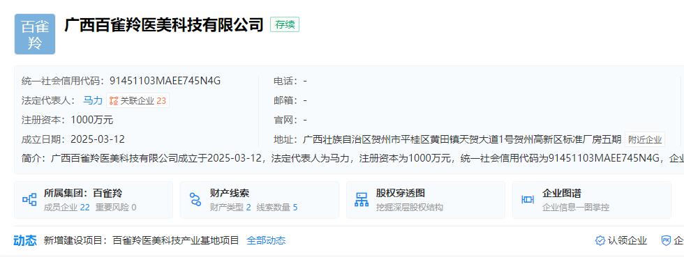Click 挖掘深层股权结构 subtitle
Screen dimensions: 684x257
[x=410, y=208]
